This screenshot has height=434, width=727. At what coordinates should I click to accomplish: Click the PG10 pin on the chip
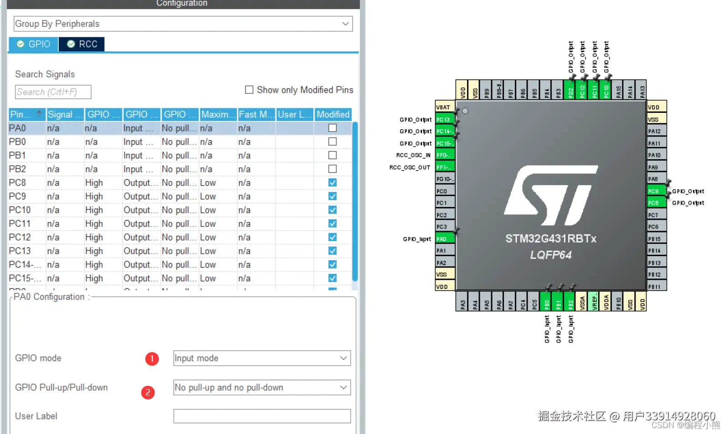tap(445, 179)
